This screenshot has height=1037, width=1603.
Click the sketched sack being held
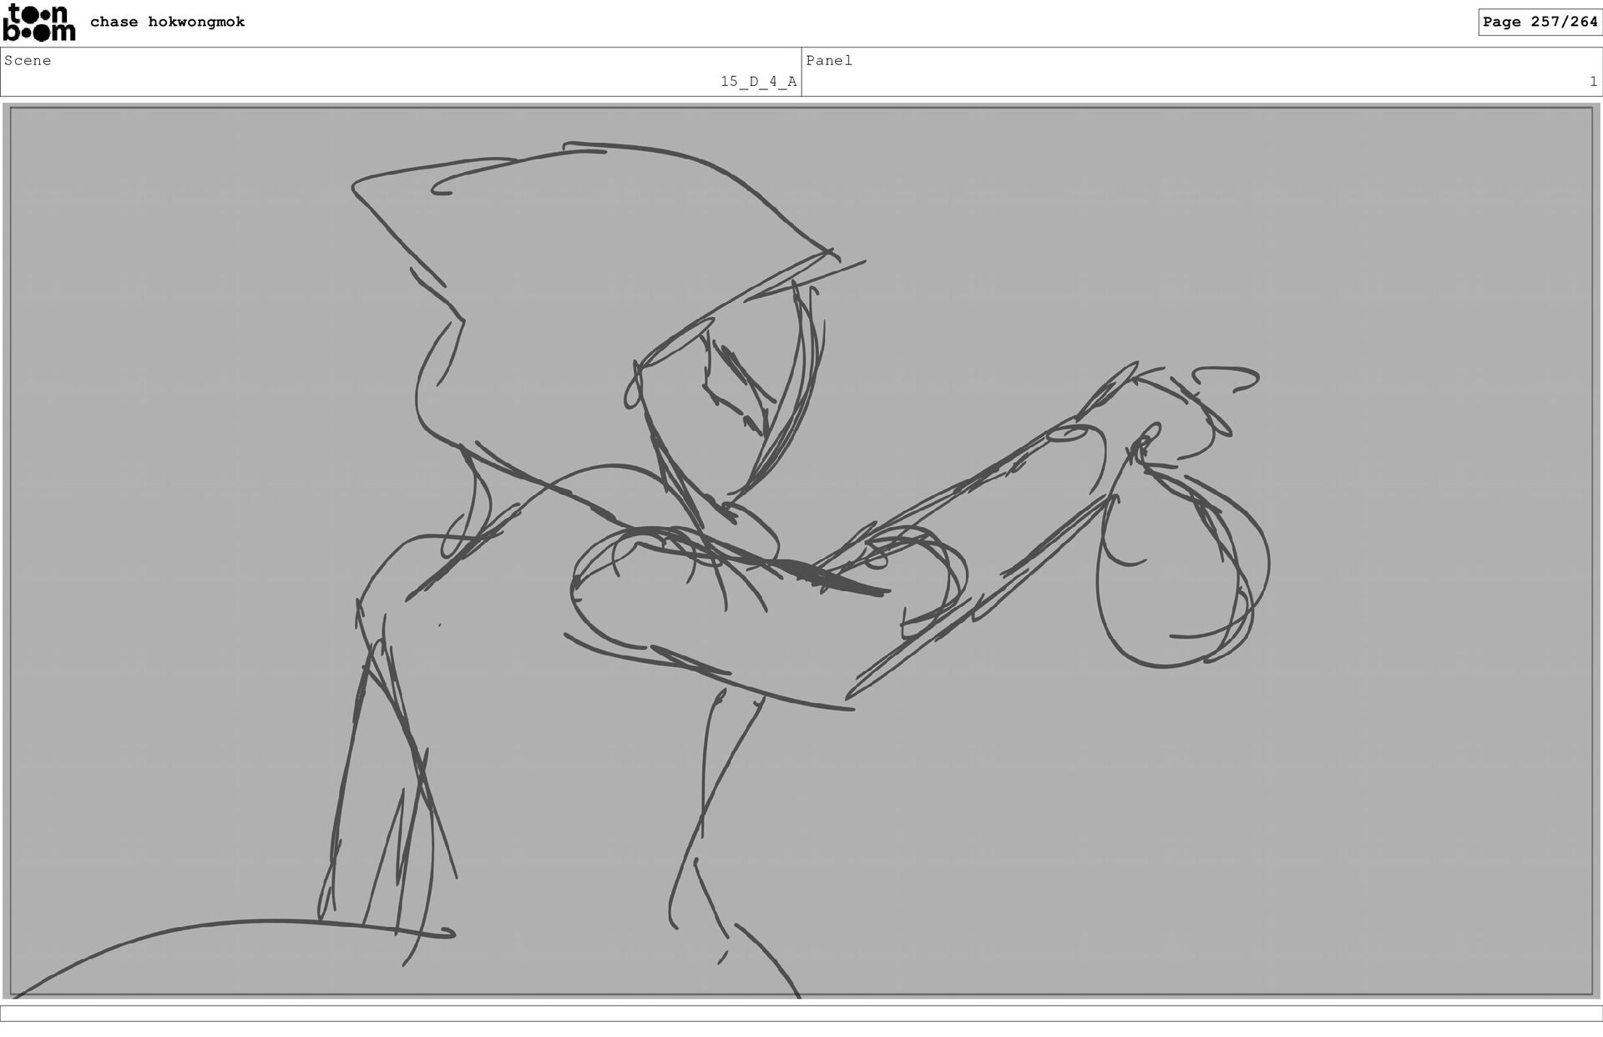click(x=1177, y=576)
